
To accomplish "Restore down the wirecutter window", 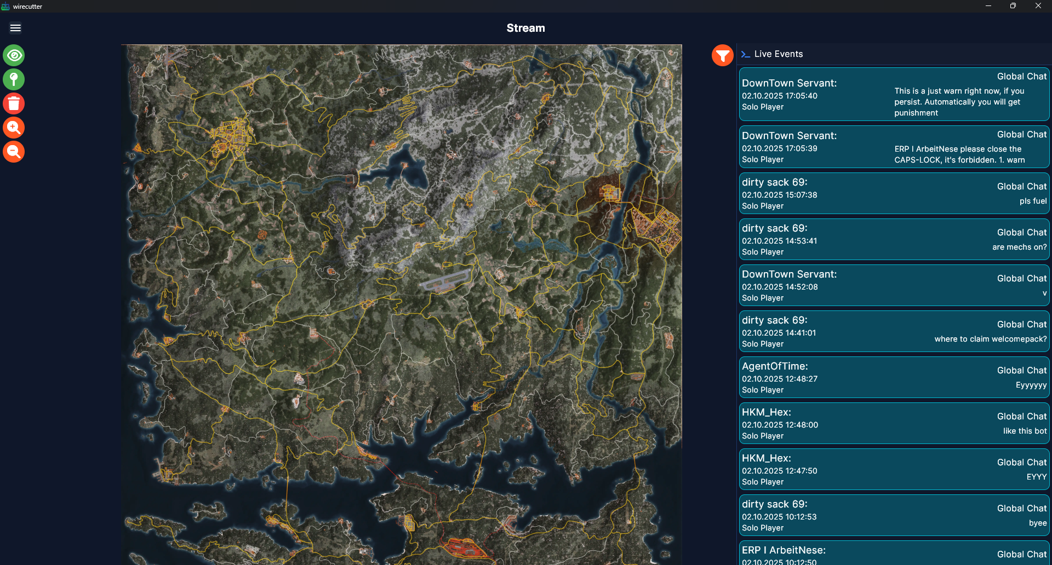I will tap(1013, 6).
